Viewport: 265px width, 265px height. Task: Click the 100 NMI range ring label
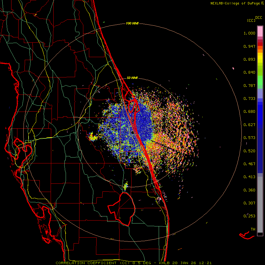coord(132,23)
